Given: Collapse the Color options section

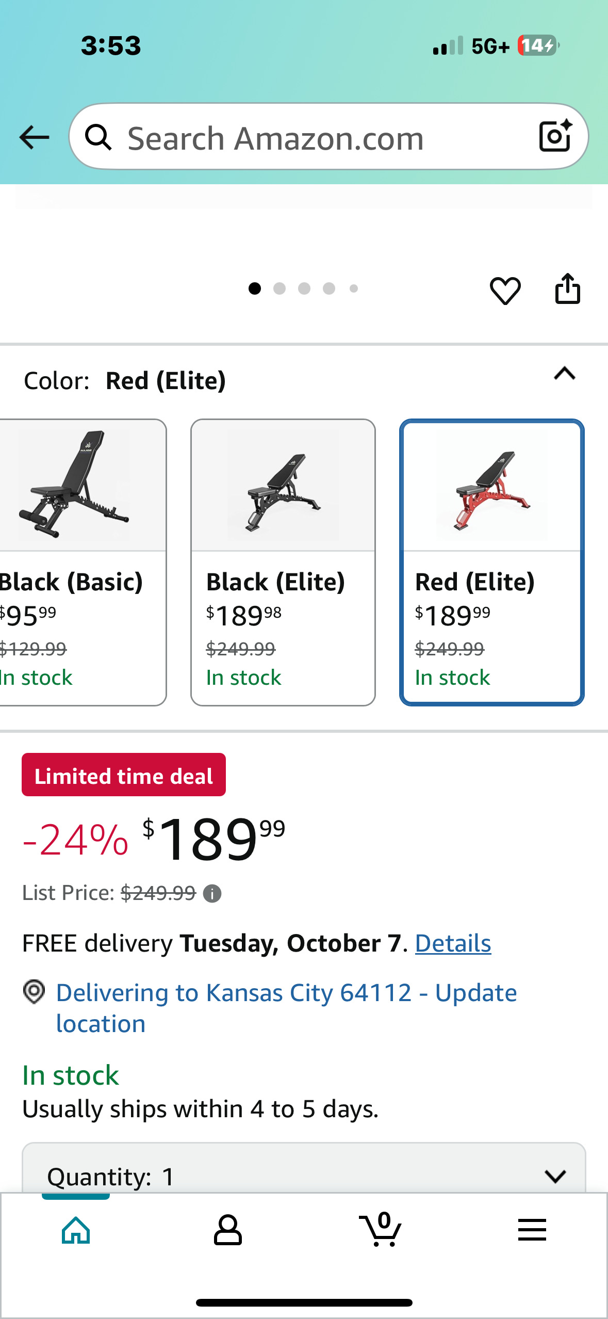Looking at the screenshot, I should 565,374.
